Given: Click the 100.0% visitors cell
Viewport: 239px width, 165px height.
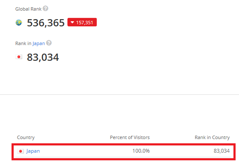Looking at the screenshot, I should (x=141, y=151).
